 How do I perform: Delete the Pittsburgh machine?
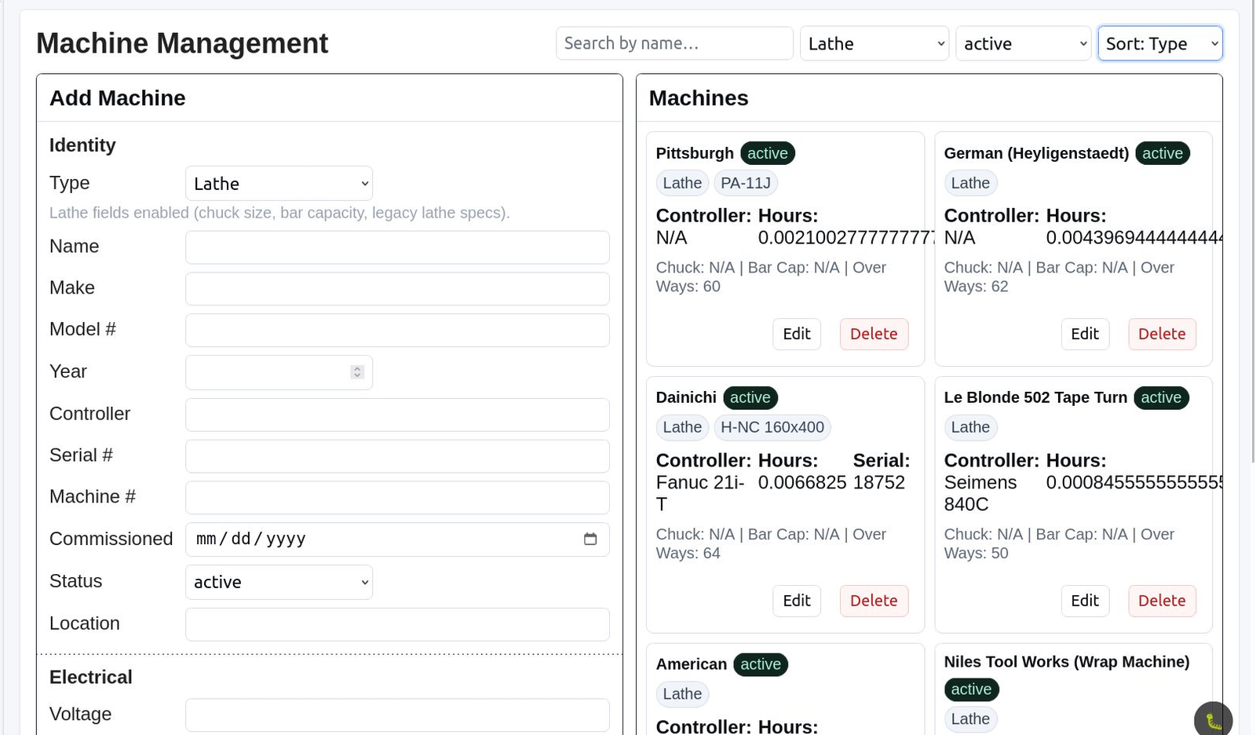pos(874,334)
